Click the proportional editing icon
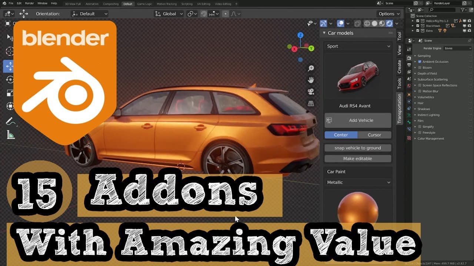This screenshot has height=266, width=474. (x=226, y=14)
